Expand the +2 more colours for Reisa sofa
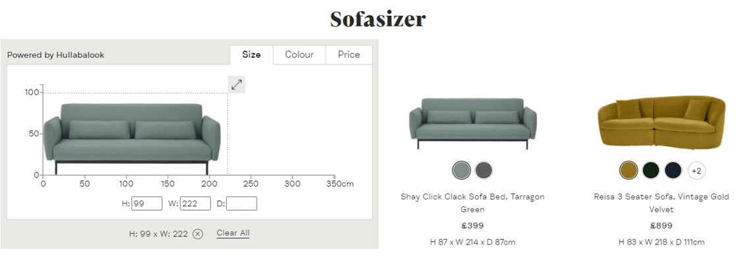The image size is (752, 274). 696,171
